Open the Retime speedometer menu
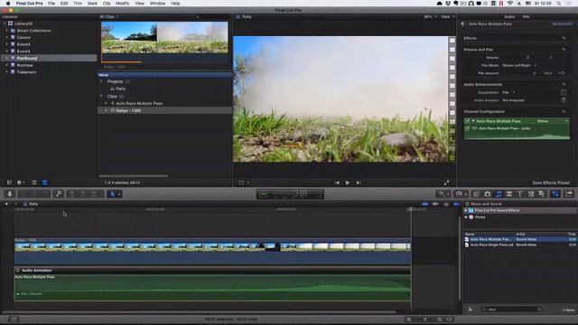This screenshot has height=325, width=578. (461, 194)
